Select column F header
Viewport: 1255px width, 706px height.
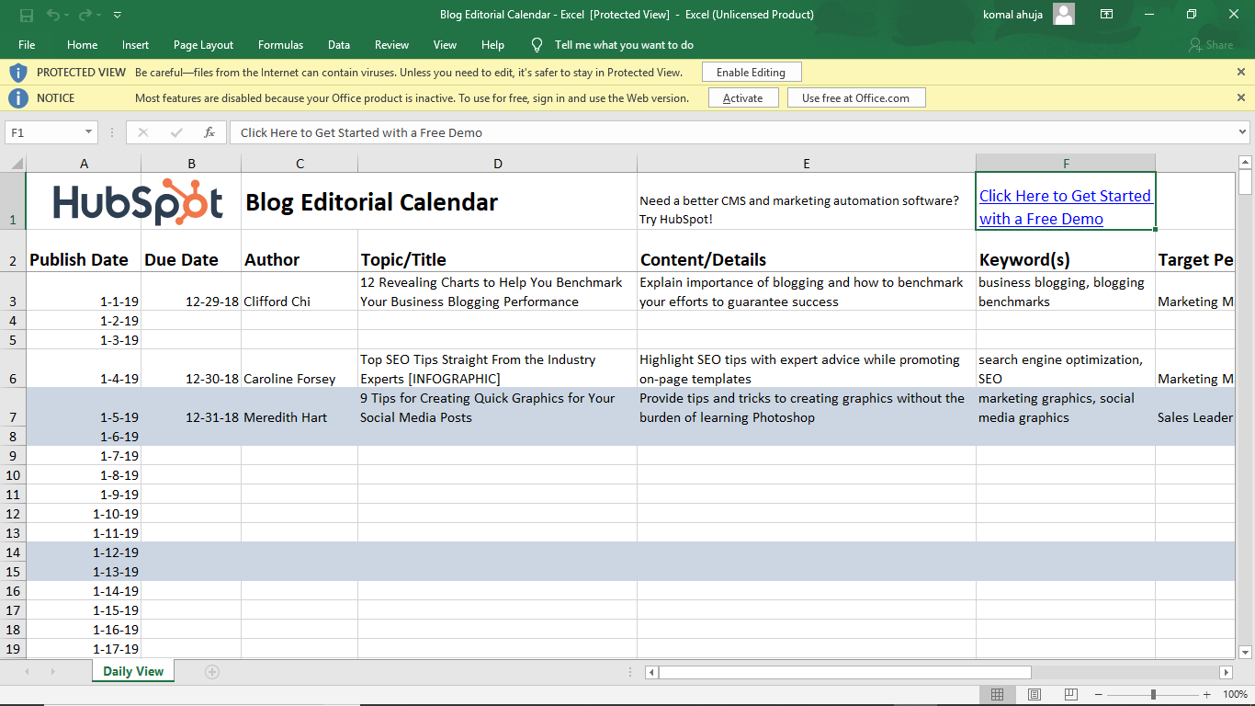coord(1066,164)
